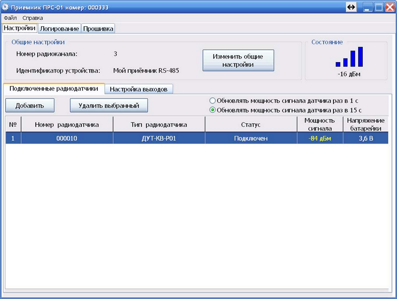Click the ДУТ-КВ-Р01 sensor type cell

159,139
